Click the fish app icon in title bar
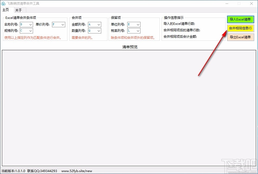Image resolution: width=258 pixels, height=174 pixels. (3, 4)
